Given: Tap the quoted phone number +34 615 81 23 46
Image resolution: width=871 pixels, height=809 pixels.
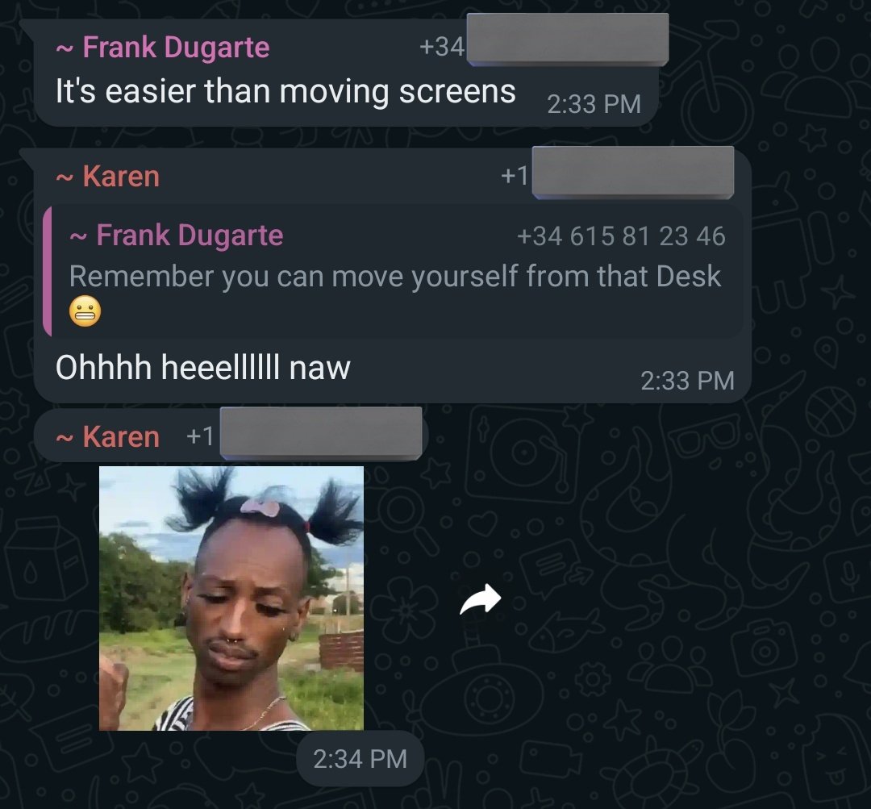Looking at the screenshot, I should 621,236.
